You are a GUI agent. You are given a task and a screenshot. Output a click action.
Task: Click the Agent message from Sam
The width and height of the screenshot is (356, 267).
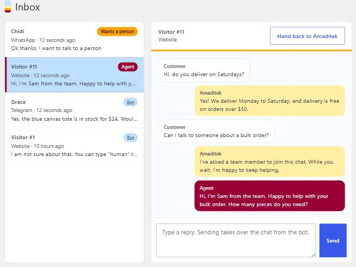pos(270,196)
